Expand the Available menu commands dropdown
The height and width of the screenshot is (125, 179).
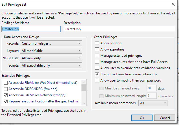[x=153, y=103]
